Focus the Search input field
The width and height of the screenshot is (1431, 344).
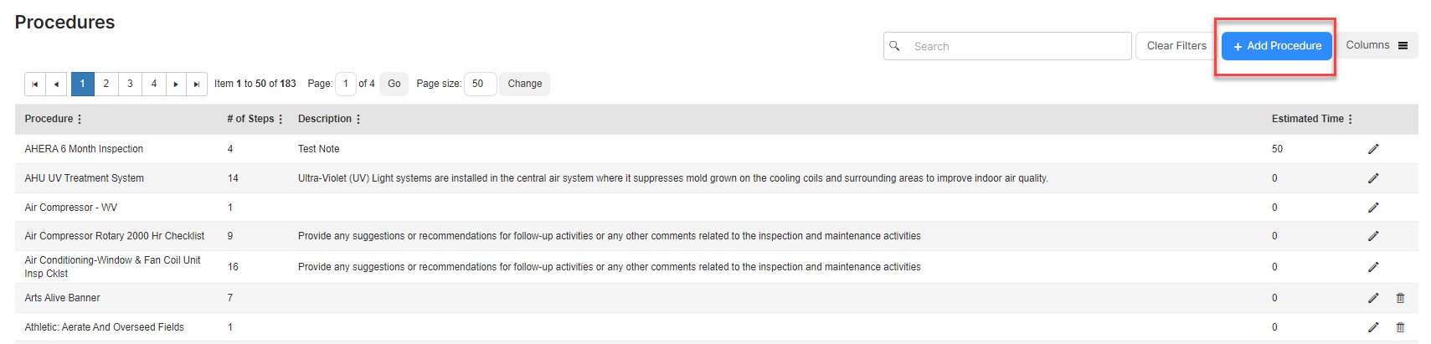click(1007, 46)
